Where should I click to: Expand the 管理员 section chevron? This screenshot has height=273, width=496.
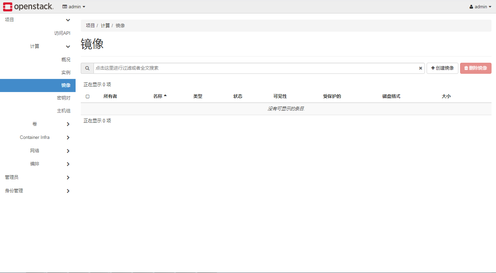(68, 178)
